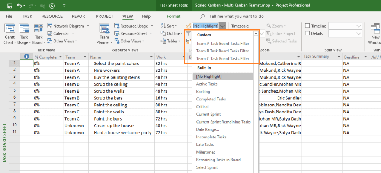Click the Tell me search magnifier icon
Image resolution: width=381 pixels, height=173 pixels.
[203, 16]
